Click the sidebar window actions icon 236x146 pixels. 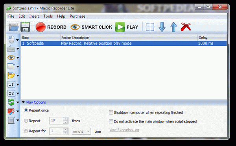click(x=11, y=67)
